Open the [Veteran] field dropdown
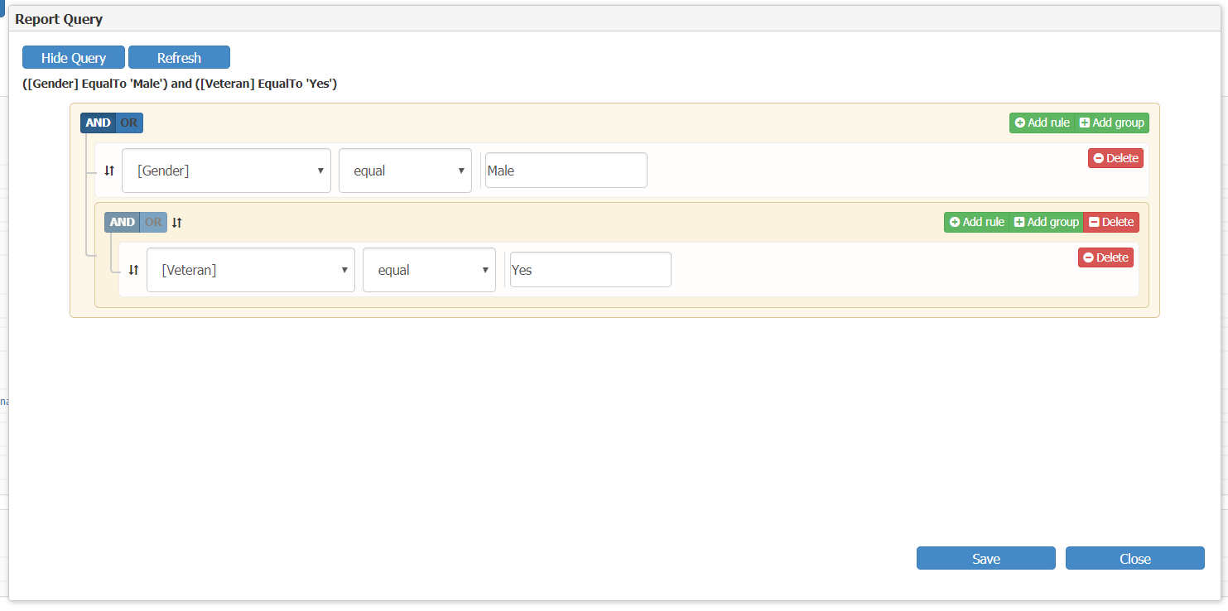 [x=250, y=269]
